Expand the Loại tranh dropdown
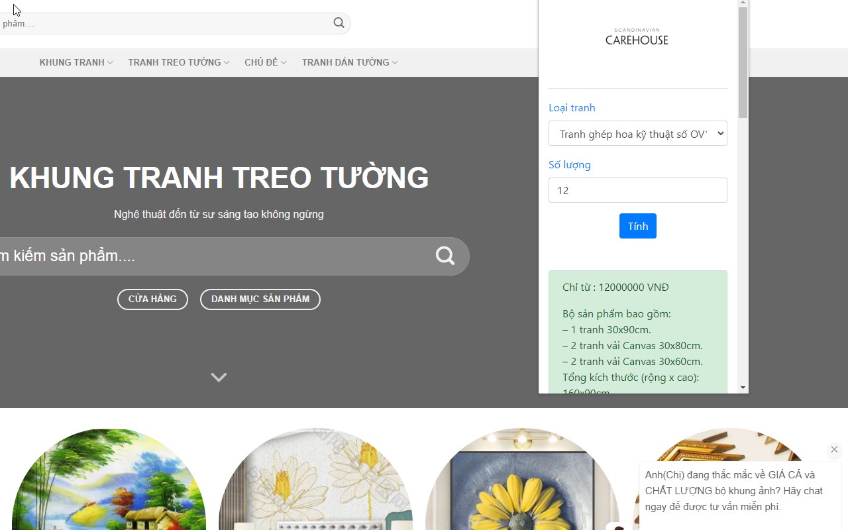This screenshot has height=530, width=848. pyautogui.click(x=638, y=133)
